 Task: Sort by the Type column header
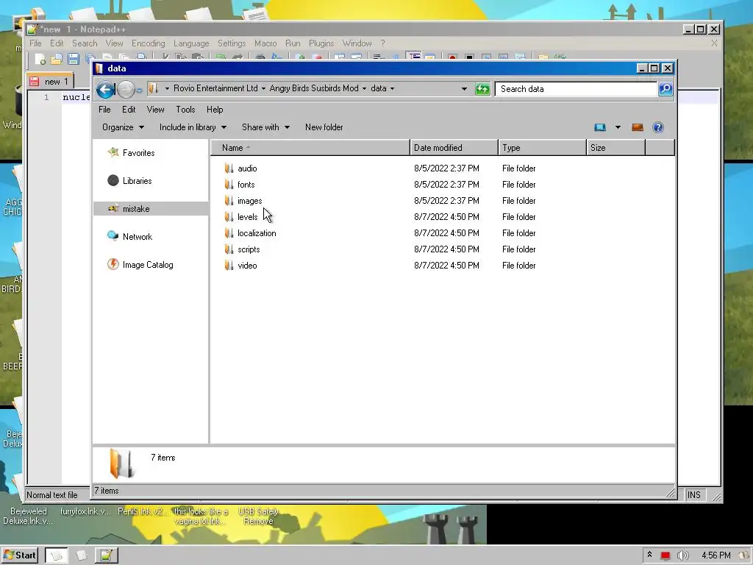[x=542, y=147]
